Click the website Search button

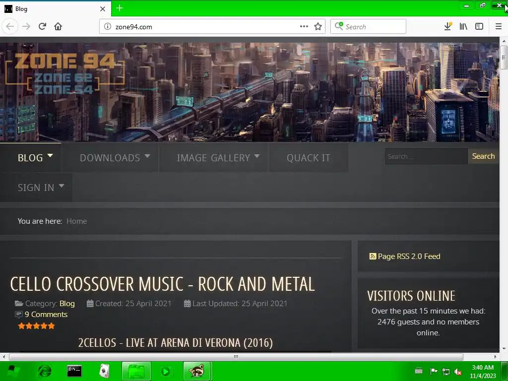click(483, 156)
